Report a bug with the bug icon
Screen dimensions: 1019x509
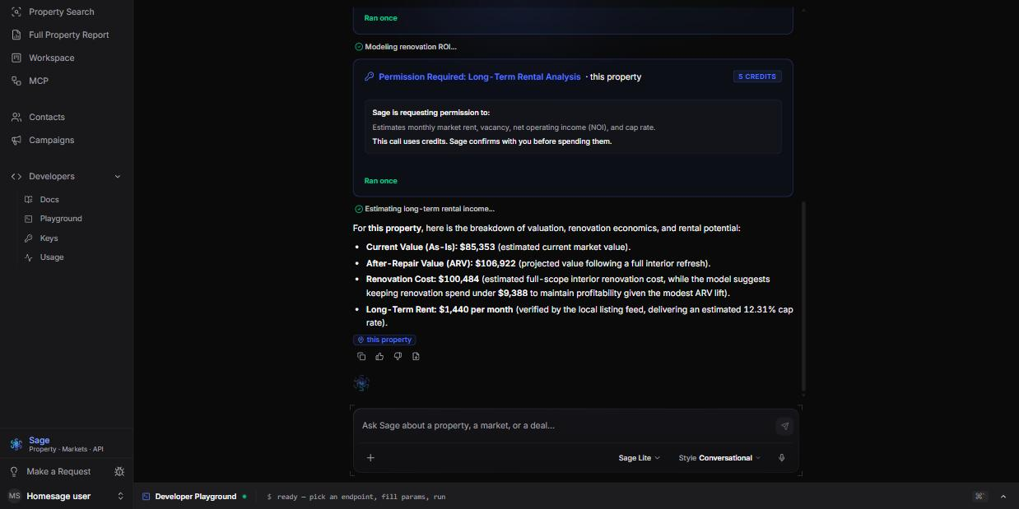coord(119,471)
